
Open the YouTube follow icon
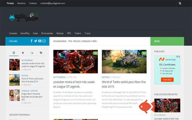(40, 41)
